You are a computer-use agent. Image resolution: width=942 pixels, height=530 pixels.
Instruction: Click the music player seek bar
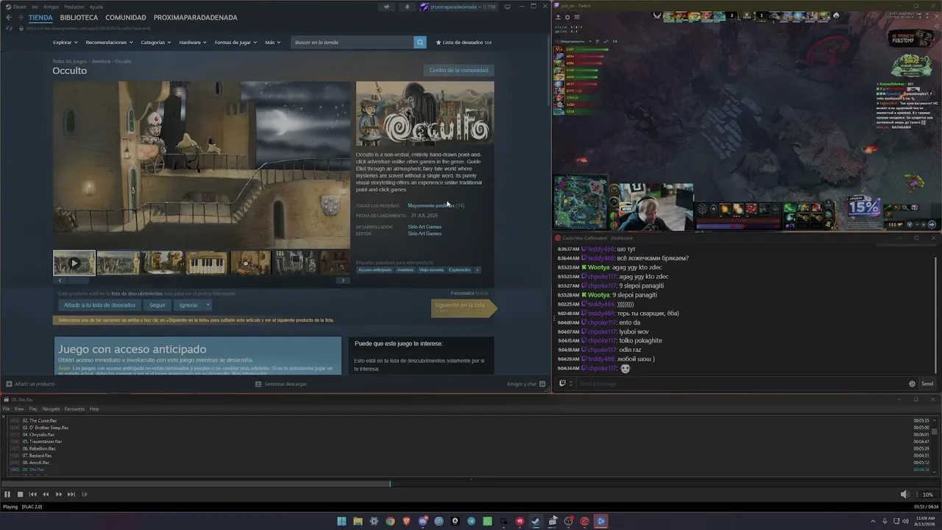(x=471, y=484)
